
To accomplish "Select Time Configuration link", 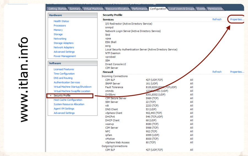I will [64, 74].
